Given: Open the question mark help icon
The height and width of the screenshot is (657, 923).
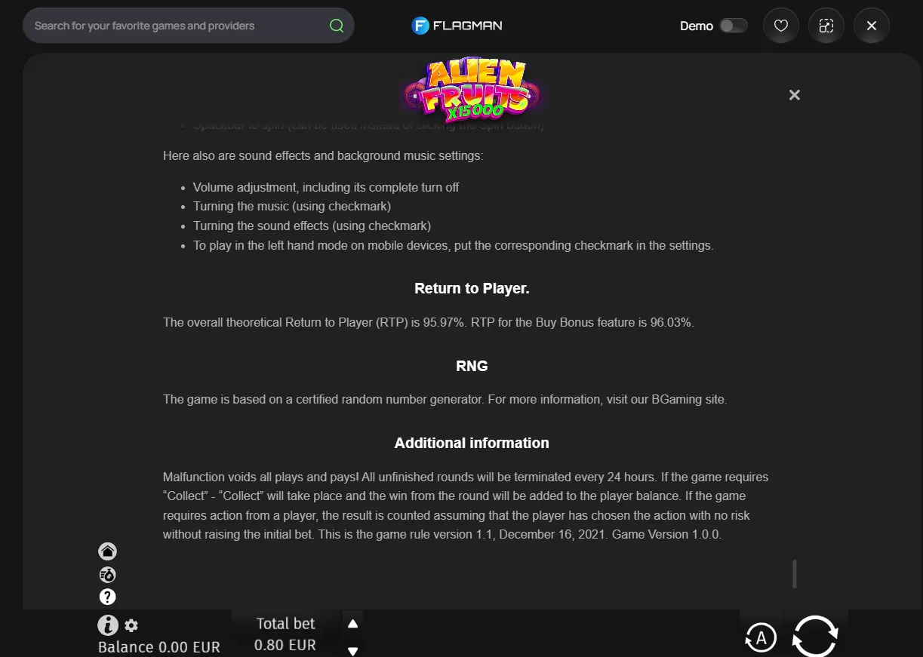Looking at the screenshot, I should point(108,597).
